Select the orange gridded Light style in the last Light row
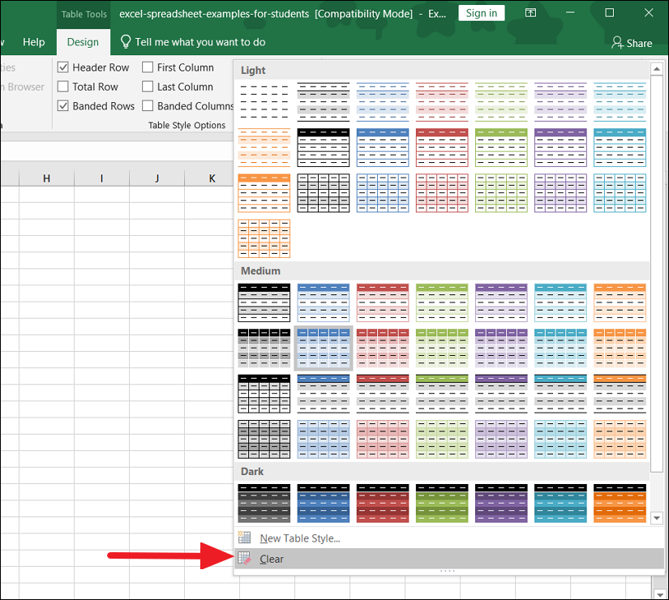The height and width of the screenshot is (600, 669). pyautogui.click(x=264, y=238)
